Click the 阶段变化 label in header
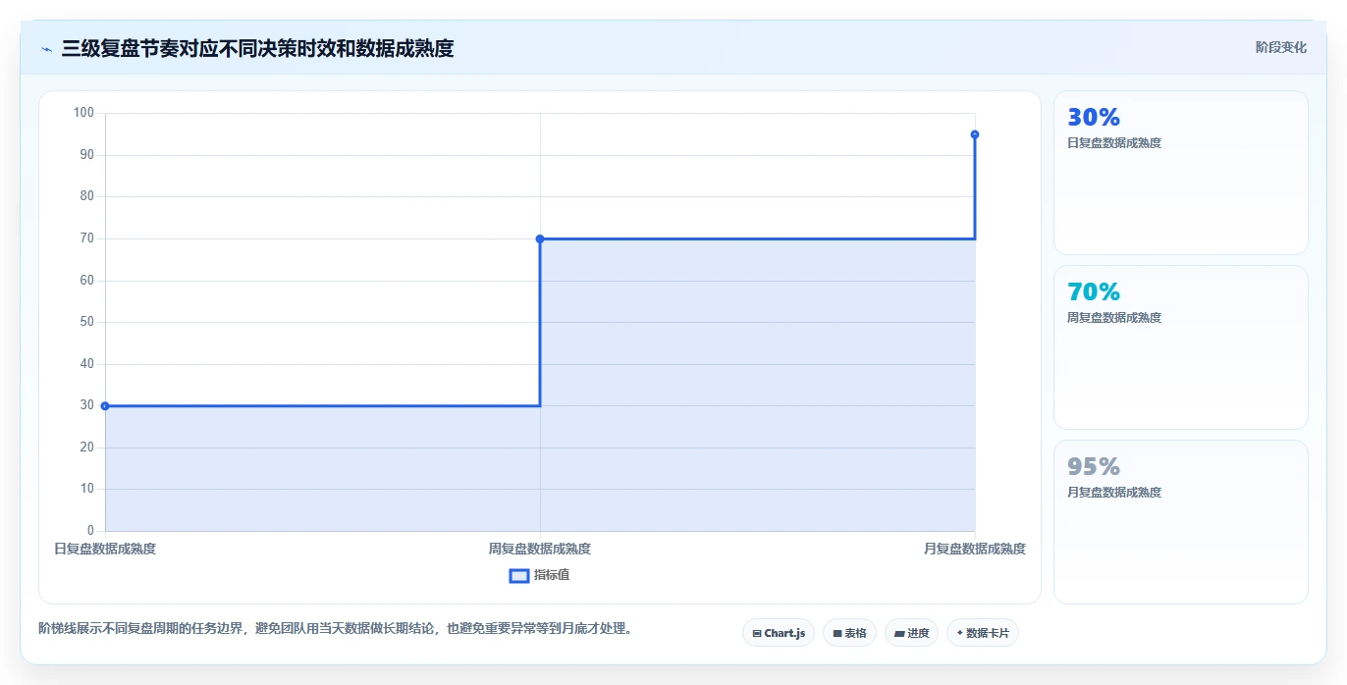This screenshot has height=685, width=1347. [1281, 47]
